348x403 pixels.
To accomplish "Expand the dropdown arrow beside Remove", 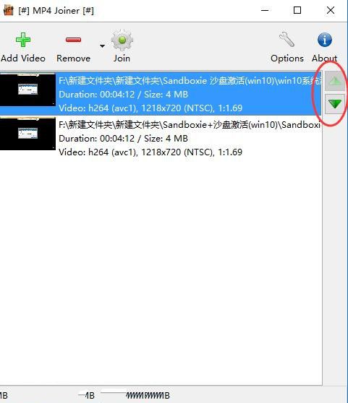I will point(102,46).
